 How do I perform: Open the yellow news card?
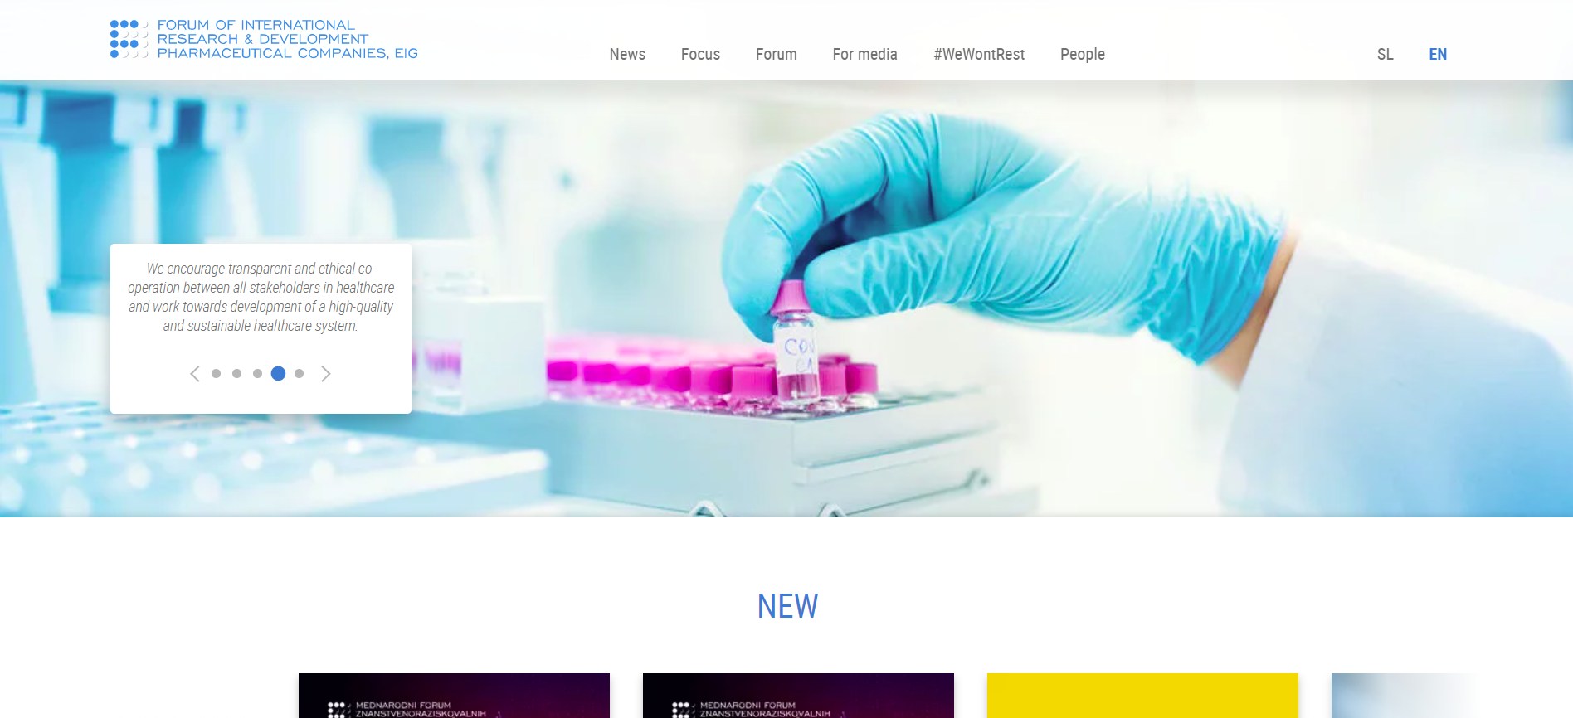tap(1142, 696)
